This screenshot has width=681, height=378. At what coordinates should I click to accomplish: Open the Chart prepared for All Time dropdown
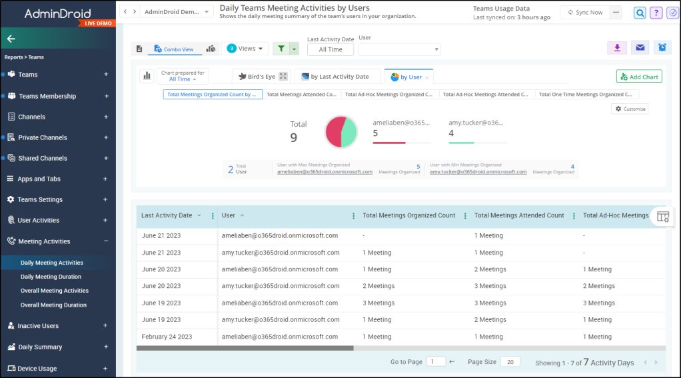click(183, 79)
